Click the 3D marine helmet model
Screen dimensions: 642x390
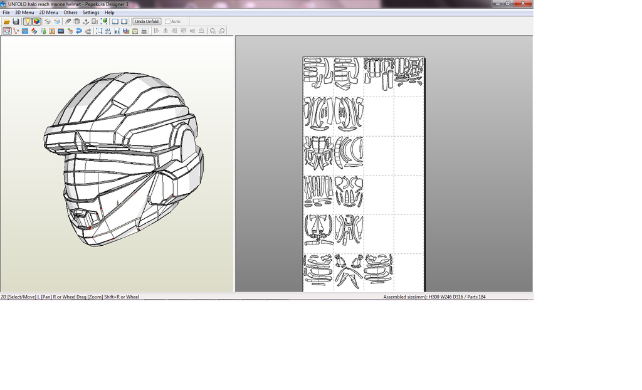click(124, 160)
